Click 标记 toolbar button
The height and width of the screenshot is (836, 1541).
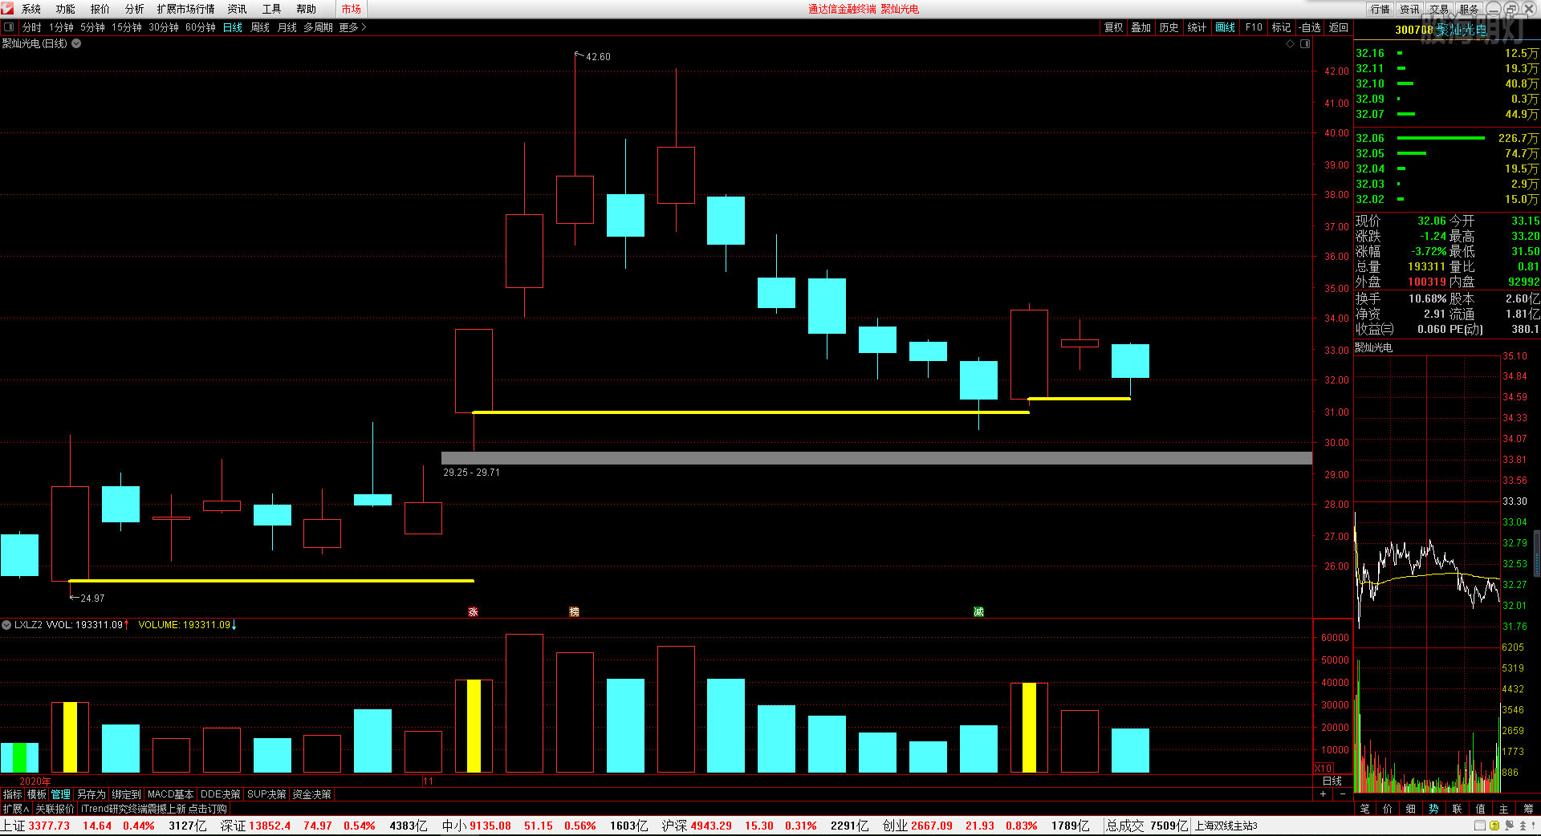[x=1282, y=27]
